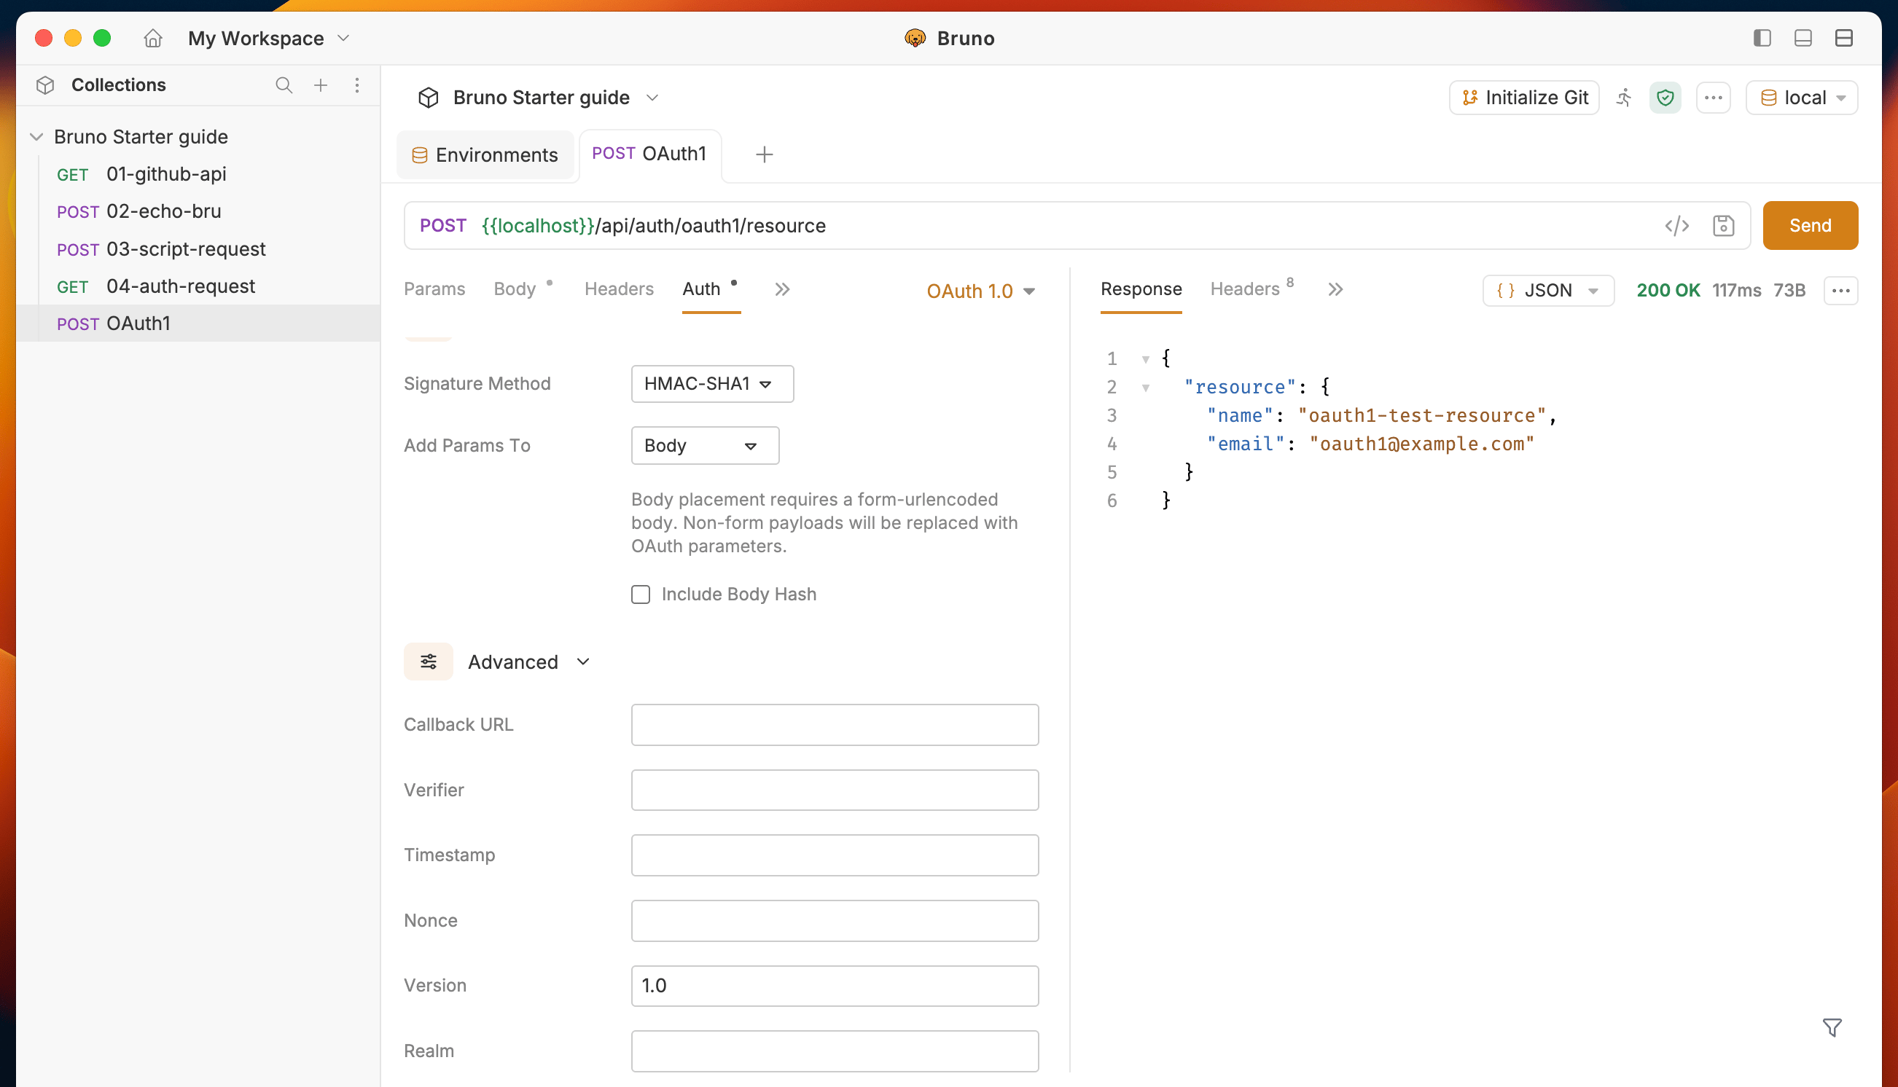Screen dimensions: 1898x1087
Task: Open the collection runner icon
Action: [x=1624, y=98]
